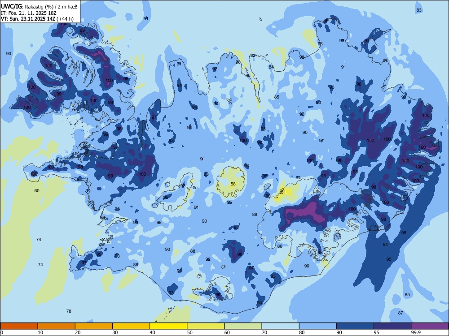This screenshot has width=449, height=336.
Task: Click the '84' humidity value in the north
Action: [x=271, y=67]
